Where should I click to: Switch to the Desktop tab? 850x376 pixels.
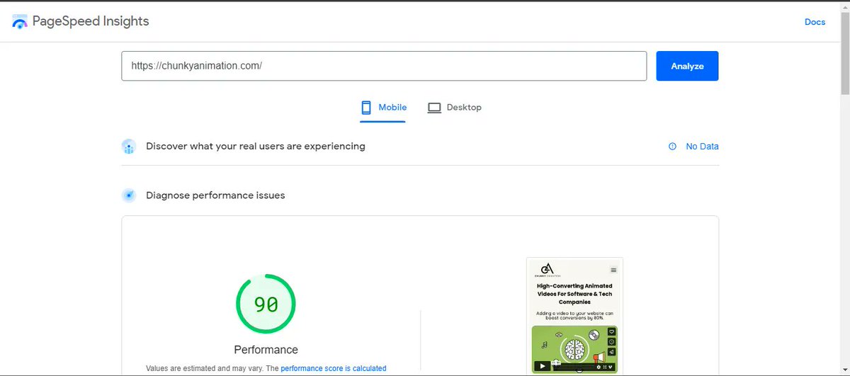454,108
